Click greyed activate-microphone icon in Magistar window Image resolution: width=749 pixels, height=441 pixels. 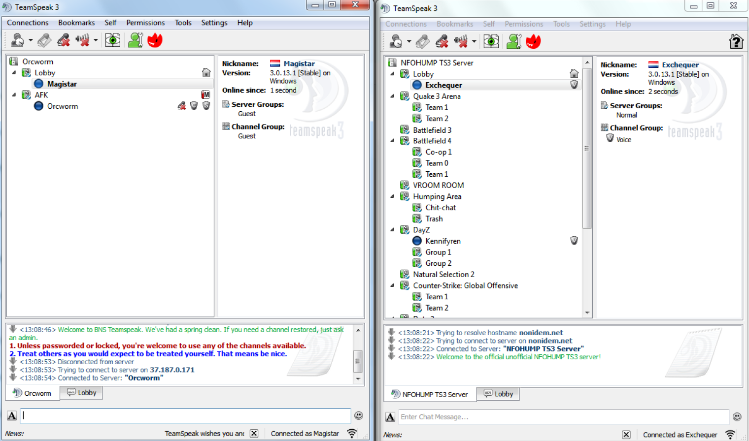(x=44, y=40)
